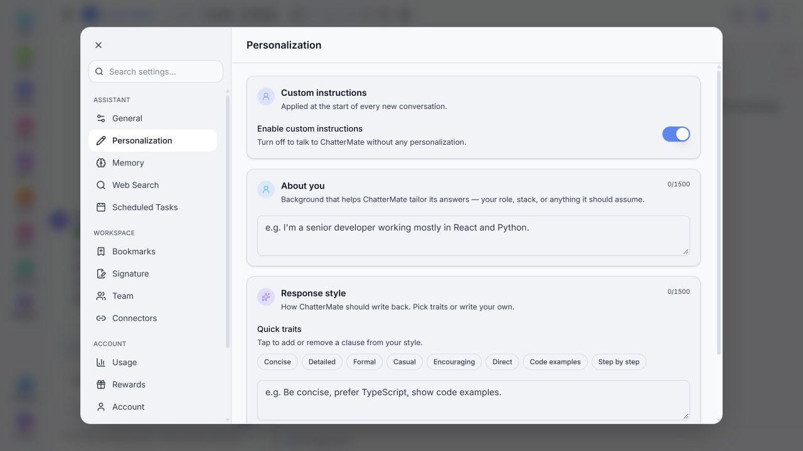Screen dimensions: 803x451
Task: Toggle the Step by step quick trait
Action: coord(619,362)
